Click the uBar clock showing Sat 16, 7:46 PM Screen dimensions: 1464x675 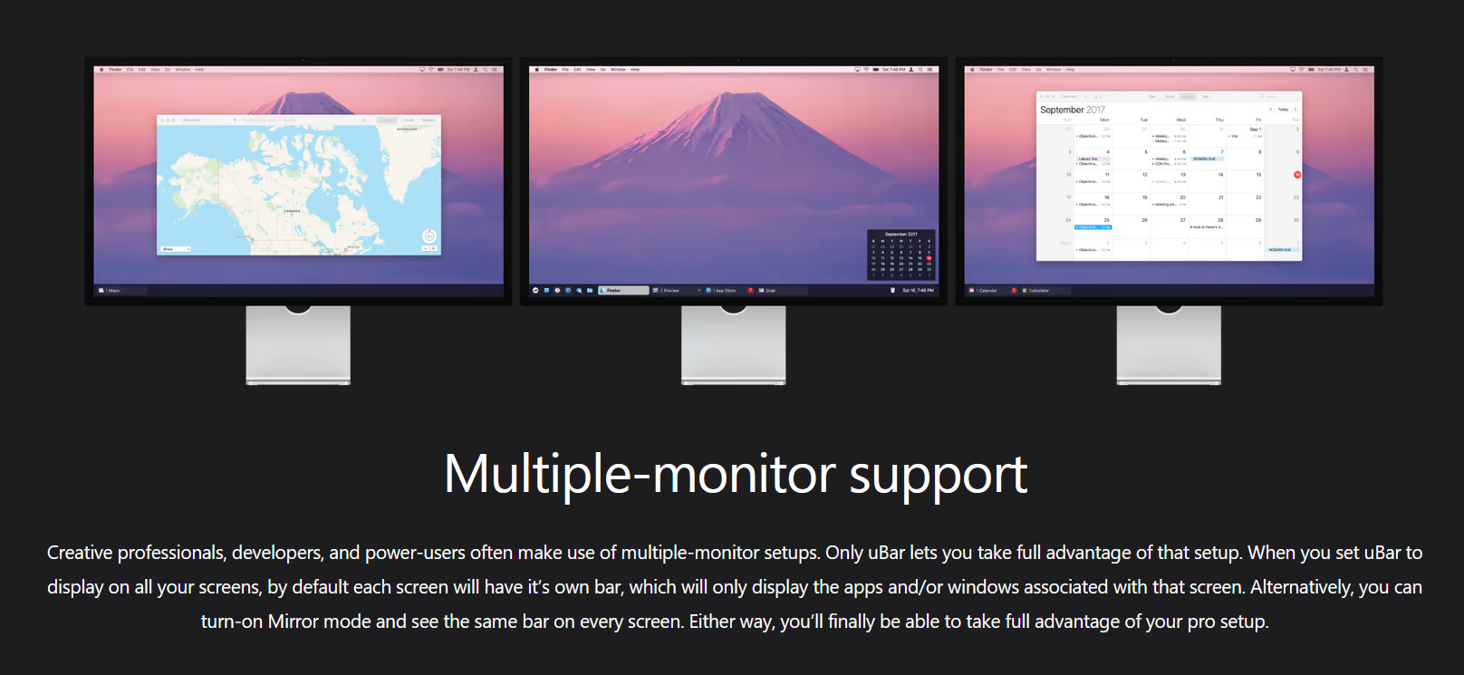[x=918, y=290]
